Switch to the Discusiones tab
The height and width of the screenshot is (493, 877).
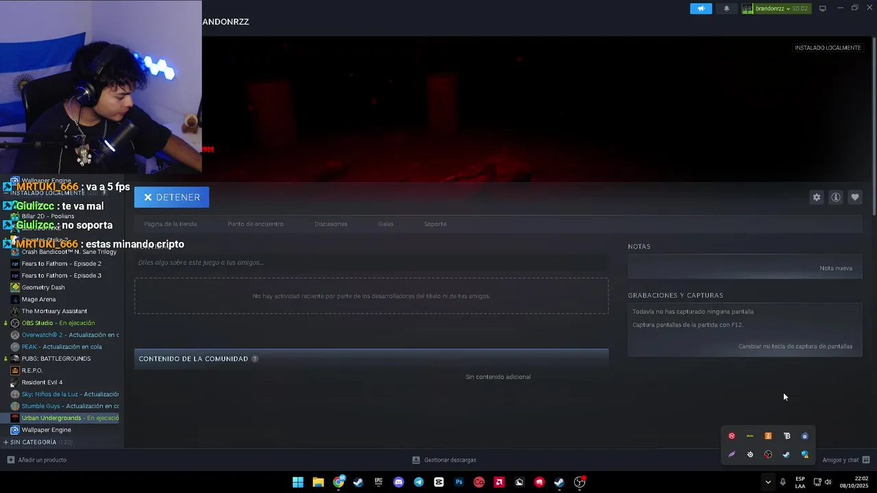331,224
